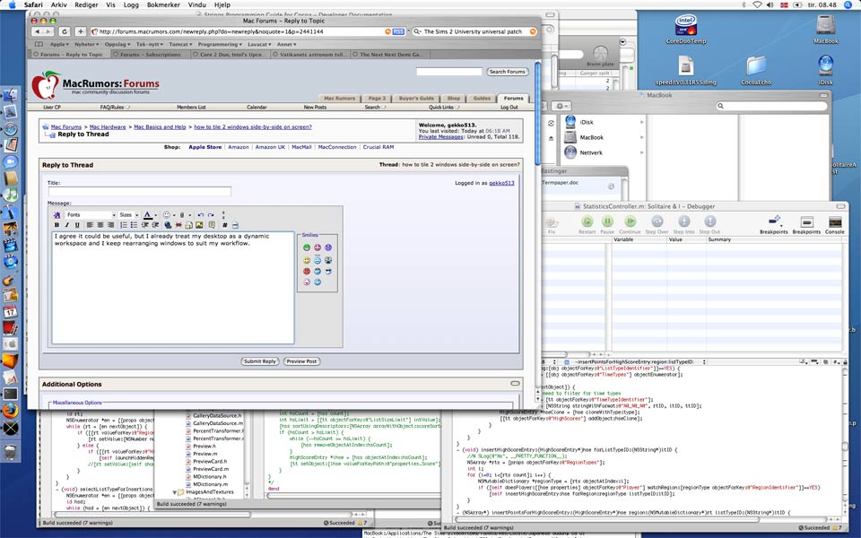Open the Bokmerker menu
The image size is (861, 538).
click(x=163, y=4)
